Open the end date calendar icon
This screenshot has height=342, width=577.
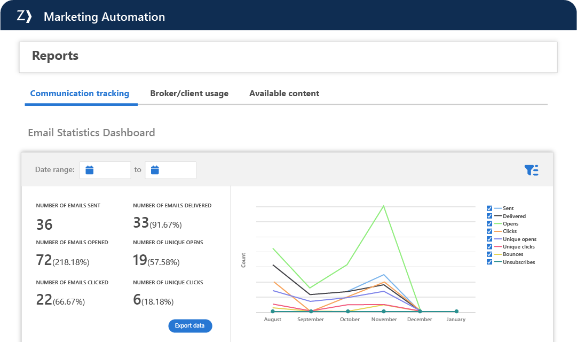point(155,170)
